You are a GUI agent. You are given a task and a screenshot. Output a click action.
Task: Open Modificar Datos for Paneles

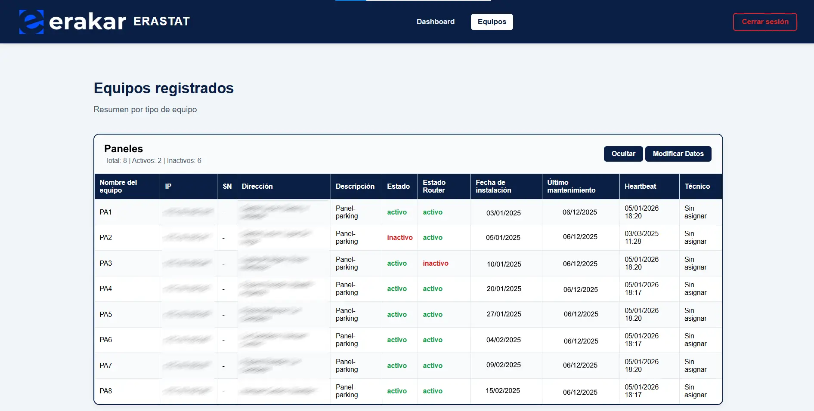click(678, 153)
